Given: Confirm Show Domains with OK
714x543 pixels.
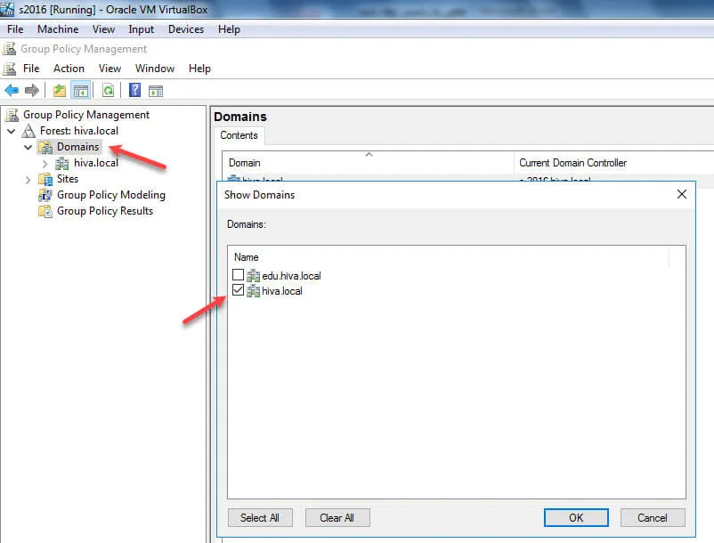Looking at the screenshot, I should click(576, 518).
